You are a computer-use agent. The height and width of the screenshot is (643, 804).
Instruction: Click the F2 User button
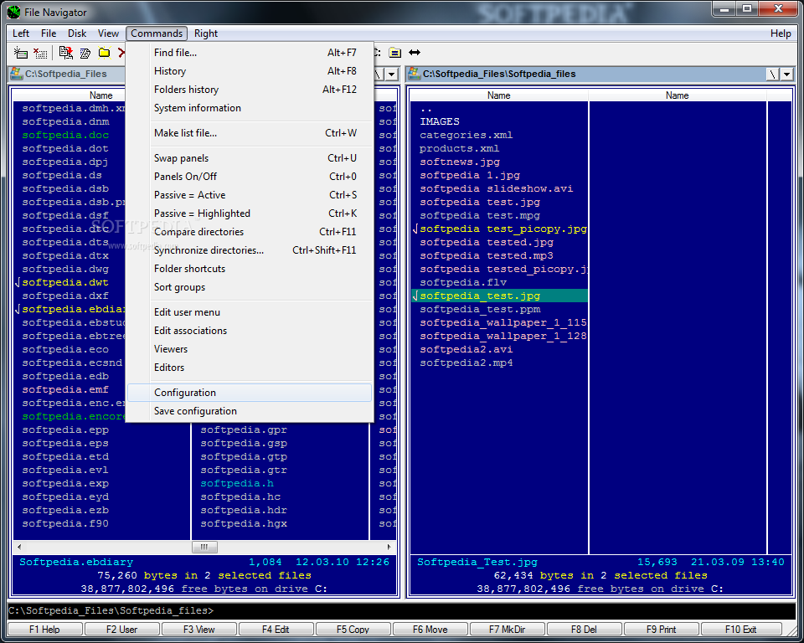pos(122,629)
